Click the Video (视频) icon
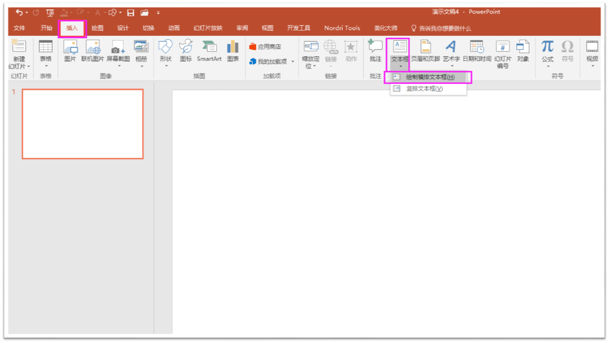This screenshot has width=609, height=343. point(593,46)
